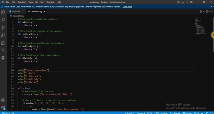The width and height of the screenshot is (214, 114).
Task: Open the Extensions view
Action: click(3, 43)
